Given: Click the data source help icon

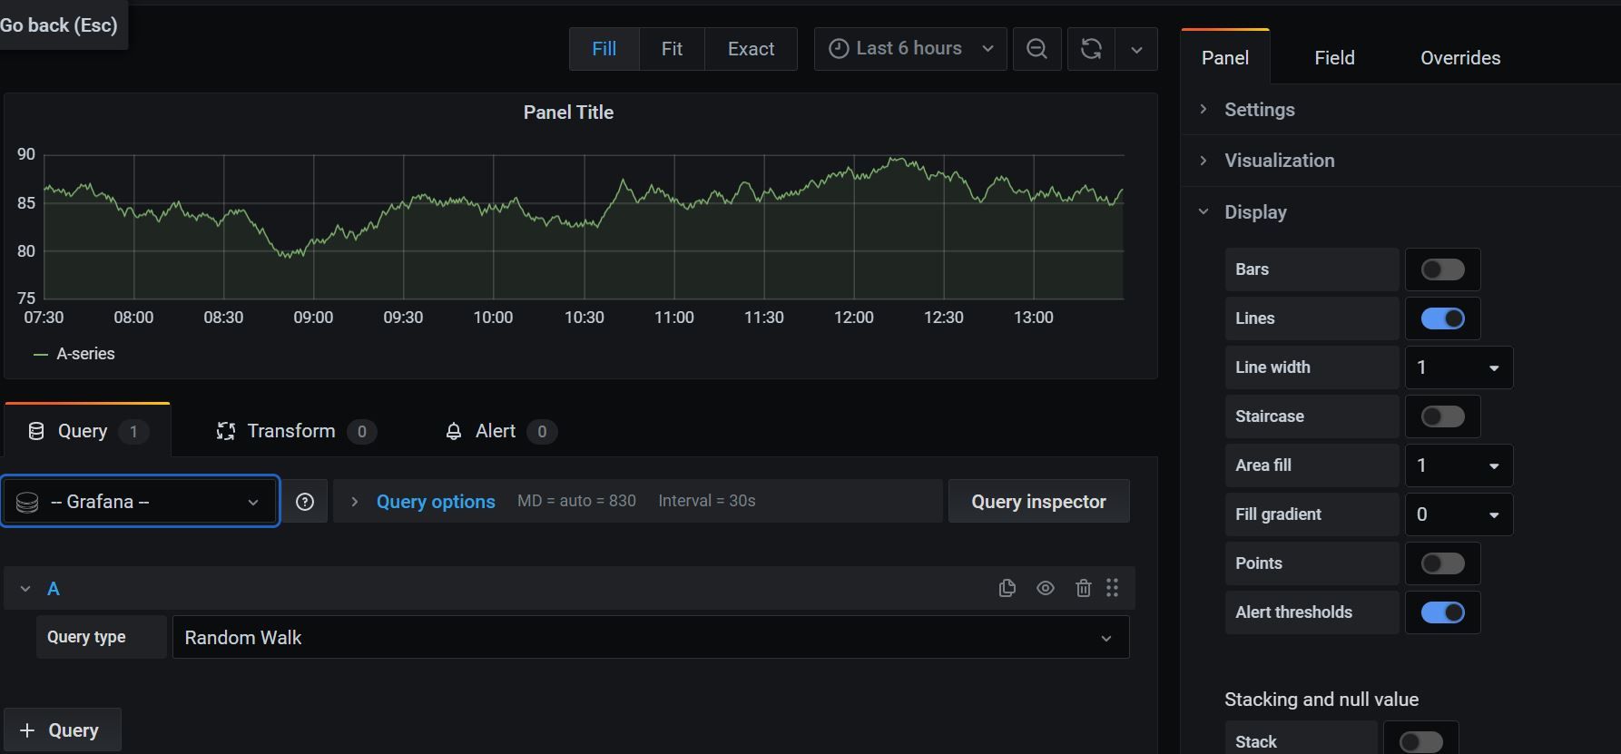Looking at the screenshot, I should (x=305, y=502).
